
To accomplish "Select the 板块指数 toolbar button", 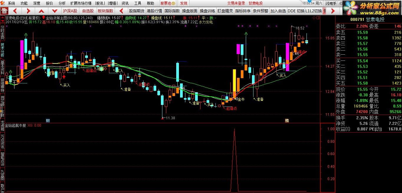I will click(106, 11).
